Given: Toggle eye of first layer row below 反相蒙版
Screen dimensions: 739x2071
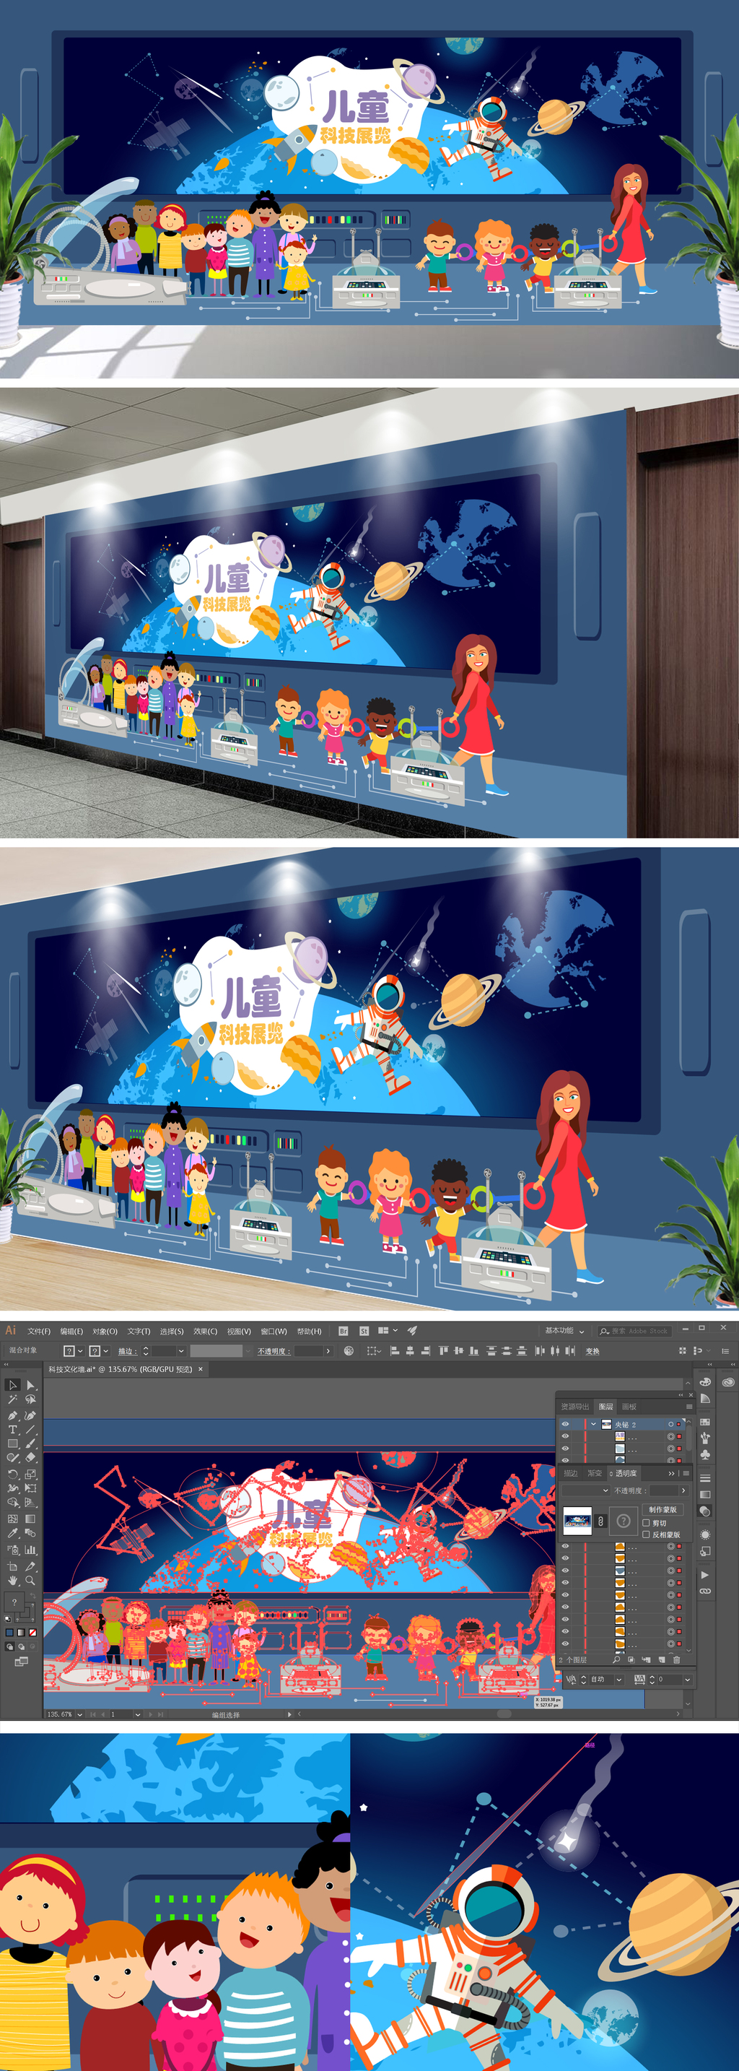Looking at the screenshot, I should 566,1546.
